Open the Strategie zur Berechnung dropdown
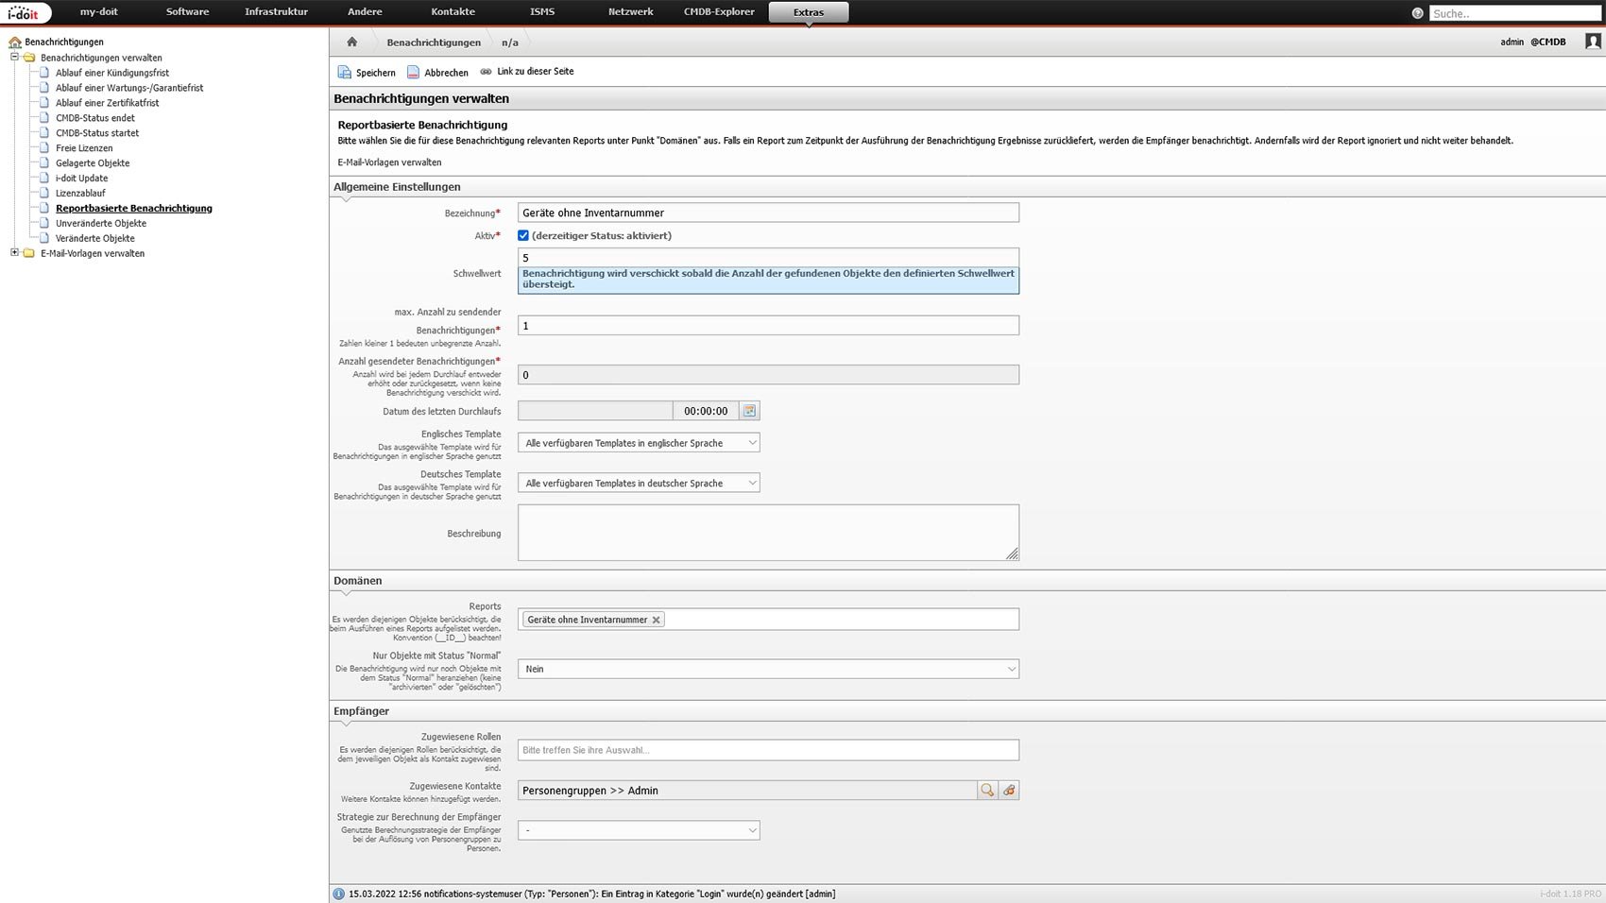Viewport: 1606px width, 903px height. point(639,830)
